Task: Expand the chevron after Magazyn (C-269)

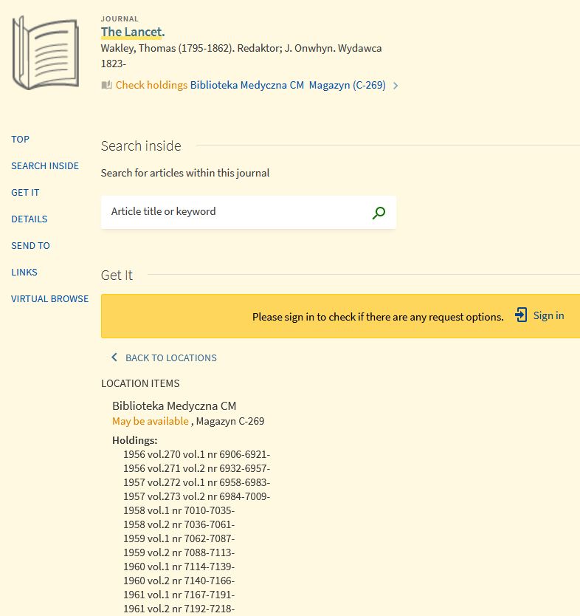Action: (396, 86)
